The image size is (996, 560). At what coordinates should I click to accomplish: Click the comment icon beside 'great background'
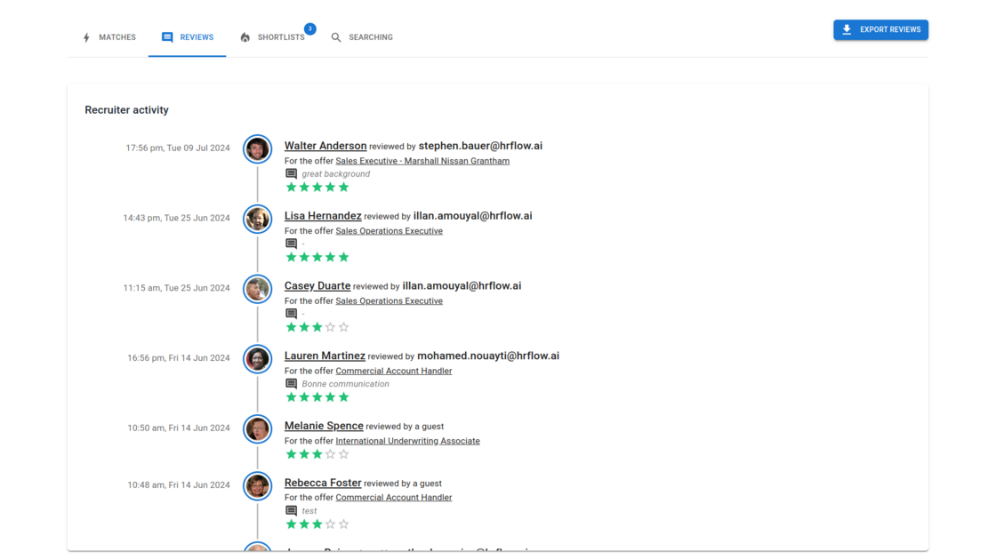[291, 173]
